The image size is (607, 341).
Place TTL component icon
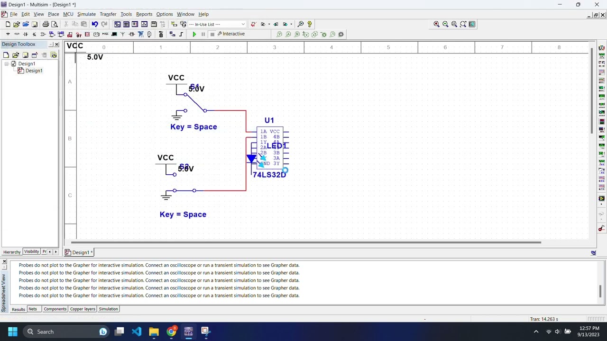(52, 34)
